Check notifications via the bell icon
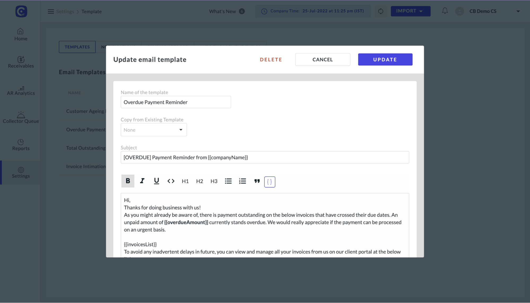This screenshot has width=530, height=303. 445,11
